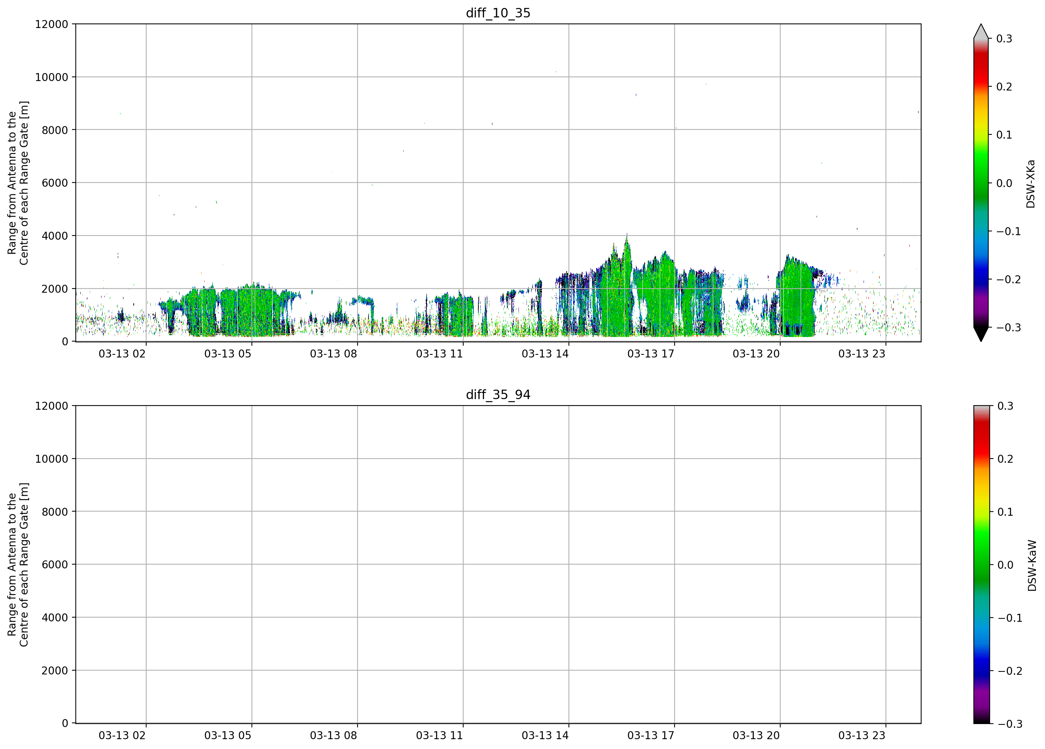
Task: Click the "8000" y-tick of the diff_35_94 plot
Action: (x=55, y=512)
